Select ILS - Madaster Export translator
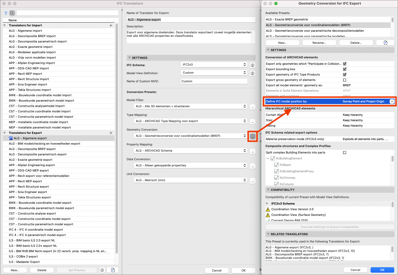The height and width of the screenshot is (275, 398). point(59,262)
